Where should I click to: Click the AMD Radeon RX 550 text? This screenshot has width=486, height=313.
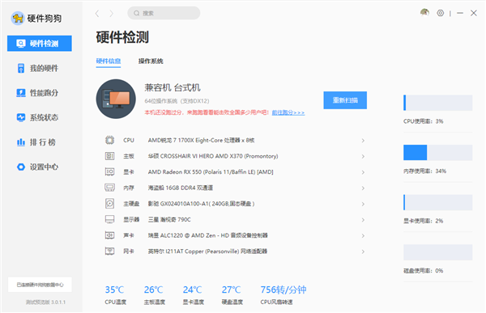pos(211,171)
